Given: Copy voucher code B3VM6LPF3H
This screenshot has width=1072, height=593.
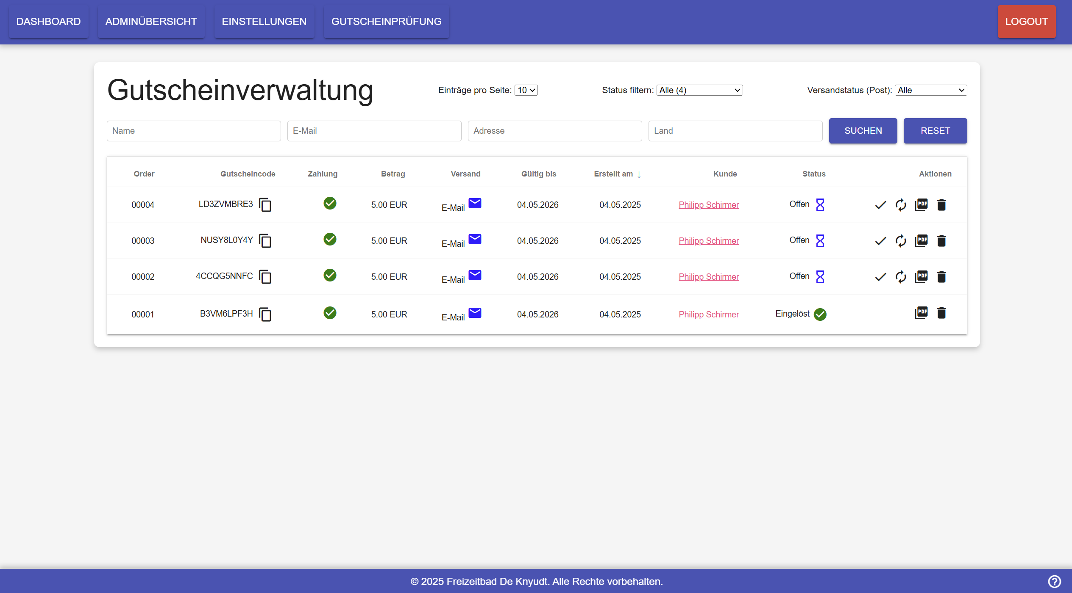Looking at the screenshot, I should 265,315.
